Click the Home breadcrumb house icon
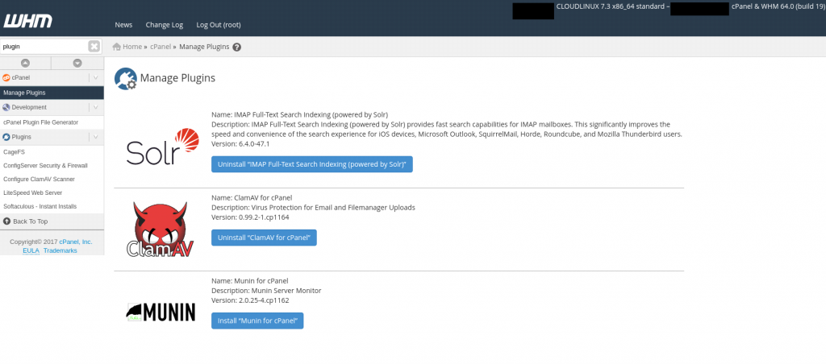Viewport: 826px width, 364px height. tap(117, 47)
